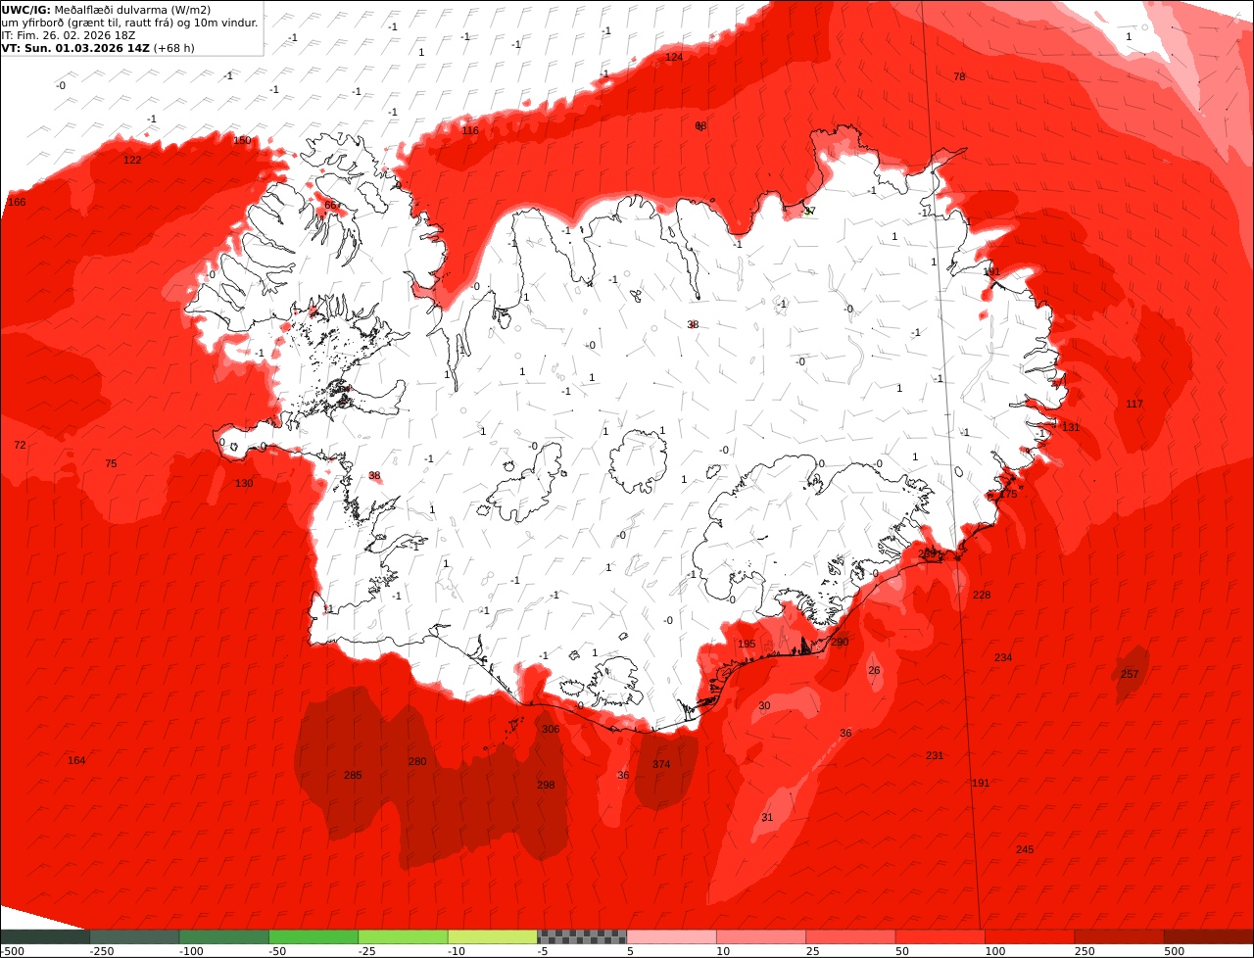Click the 50 to 100 red legend swatch

pos(940,936)
